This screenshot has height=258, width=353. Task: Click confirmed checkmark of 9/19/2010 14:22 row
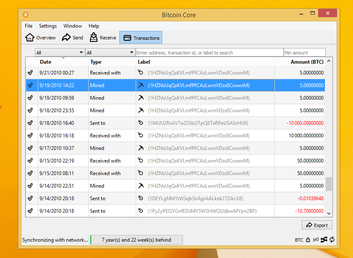(x=30, y=85)
